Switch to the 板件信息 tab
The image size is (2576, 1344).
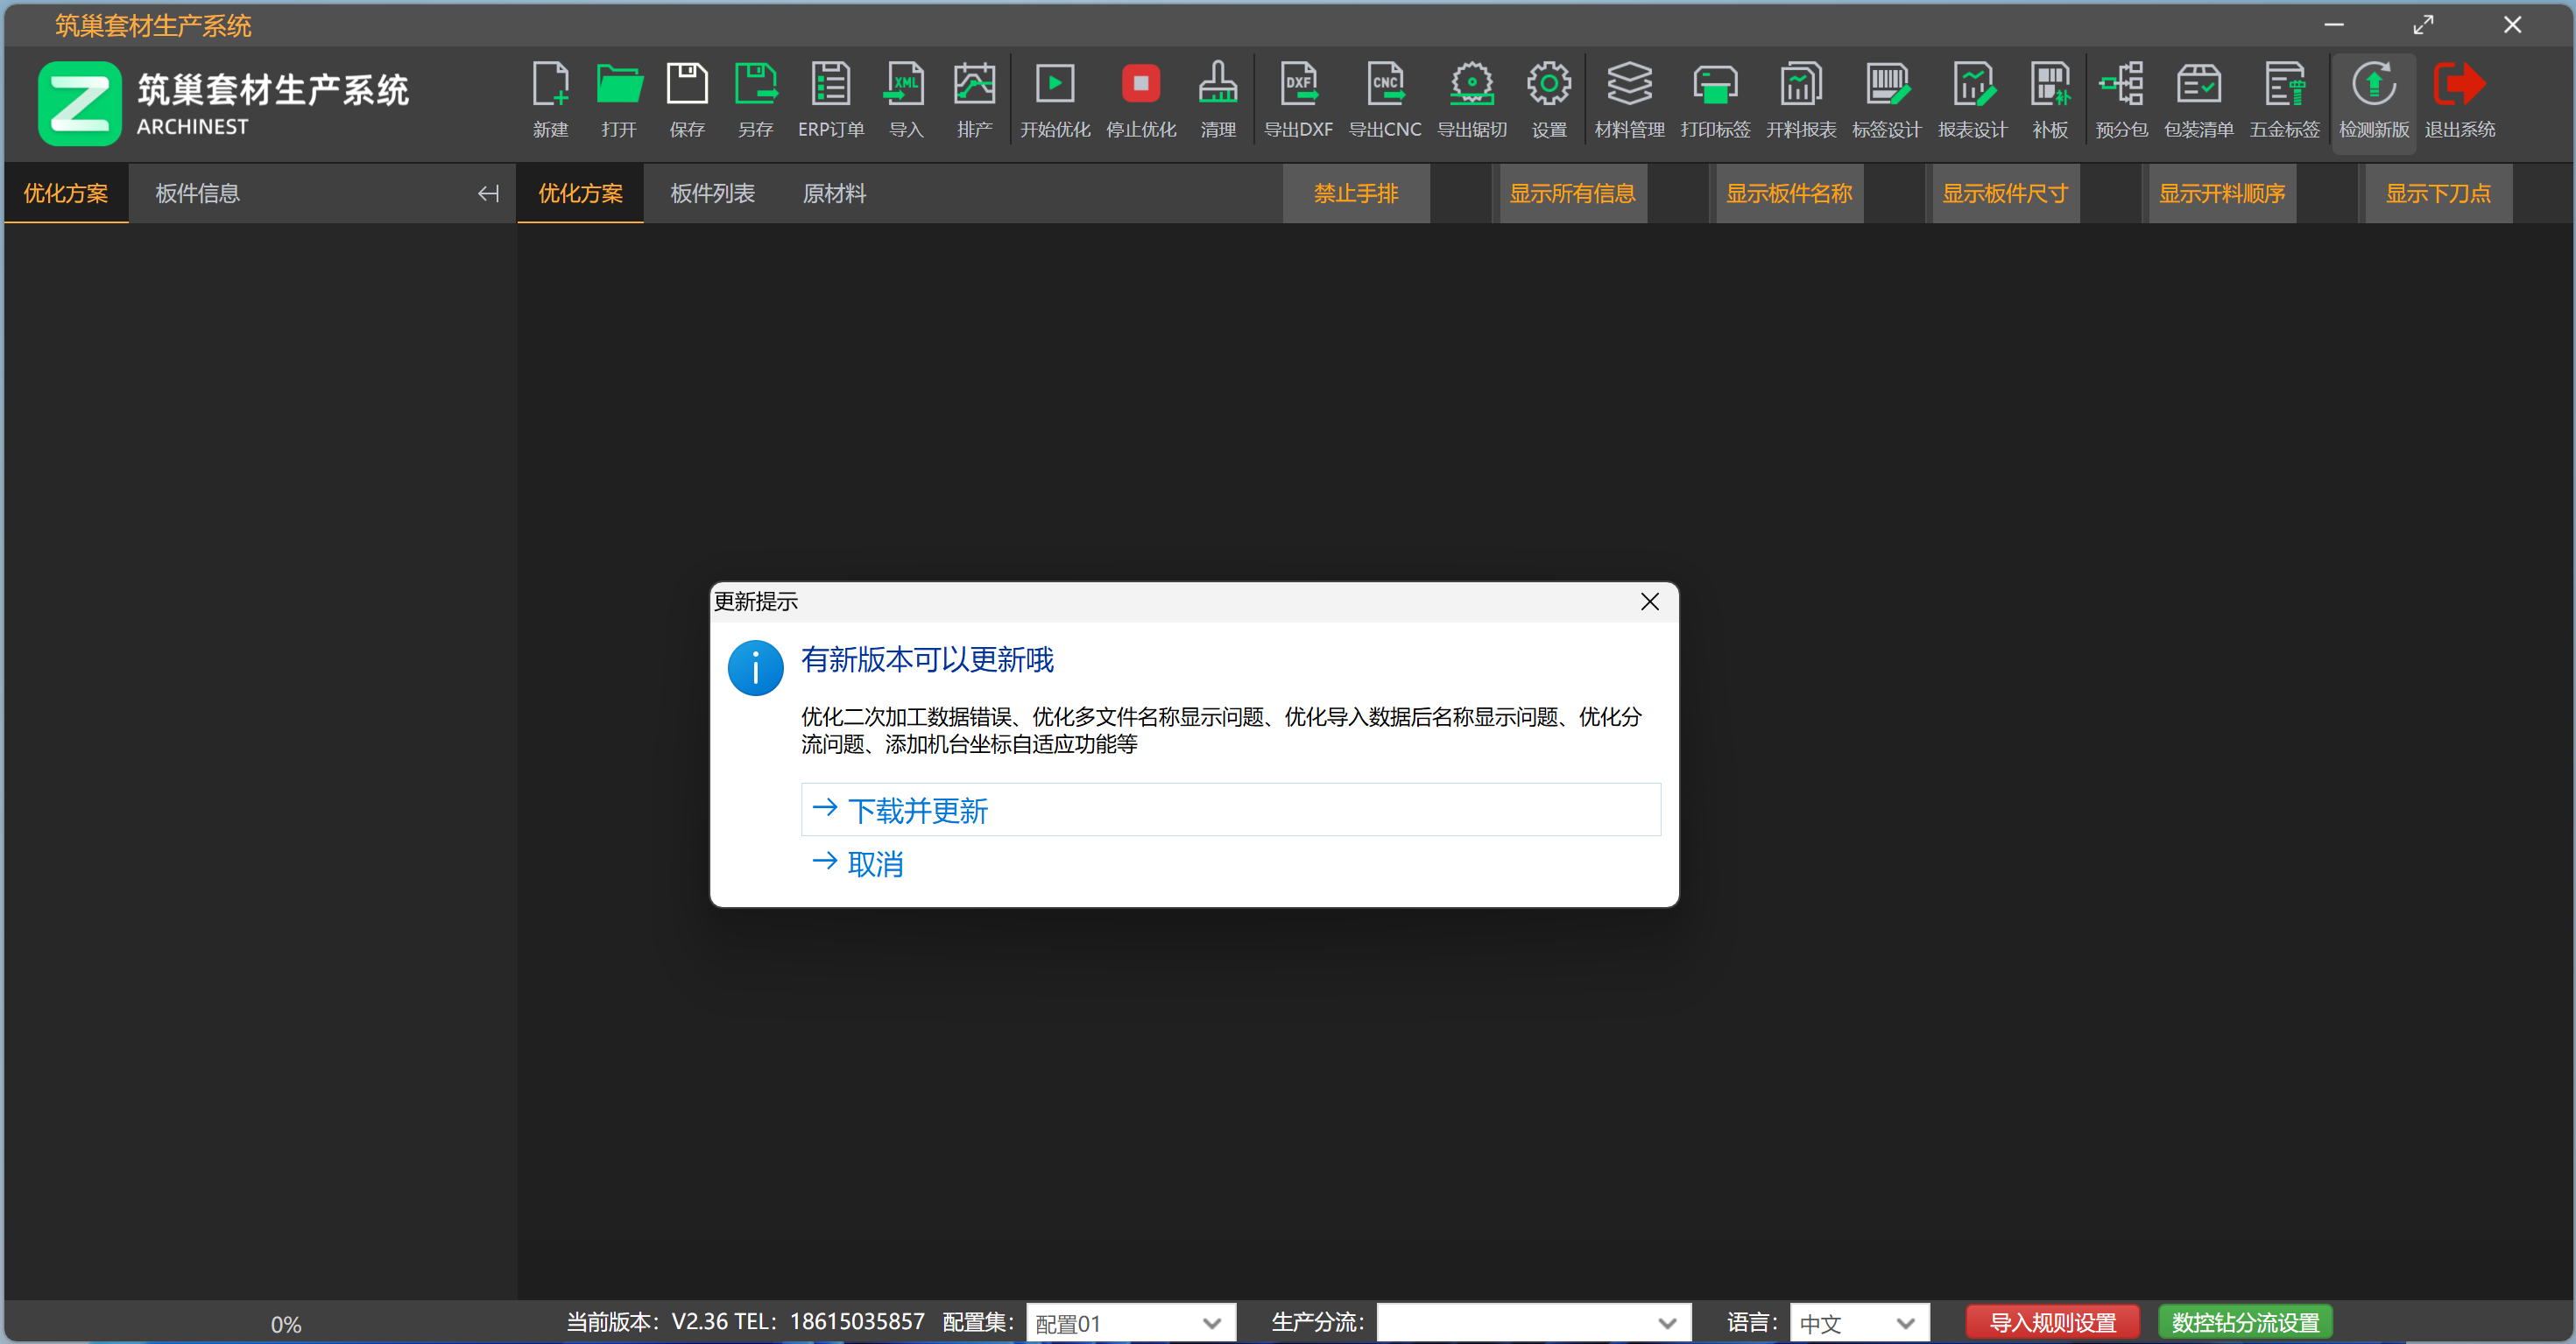click(x=197, y=193)
